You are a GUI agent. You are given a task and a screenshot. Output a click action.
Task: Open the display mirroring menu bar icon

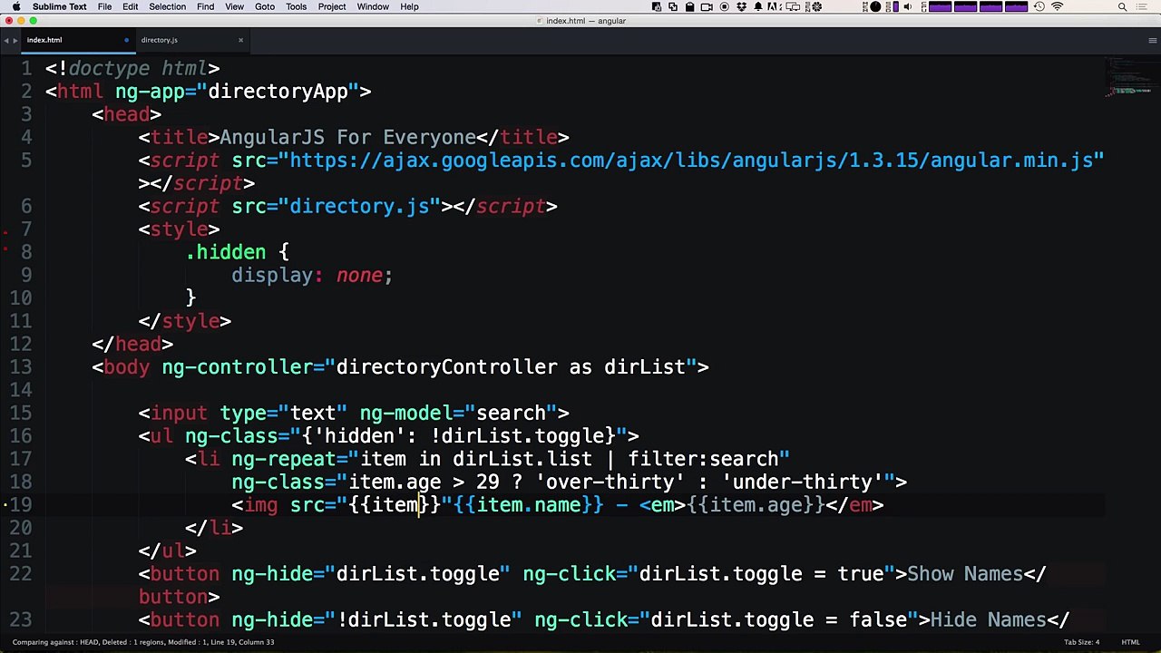tap(793, 6)
